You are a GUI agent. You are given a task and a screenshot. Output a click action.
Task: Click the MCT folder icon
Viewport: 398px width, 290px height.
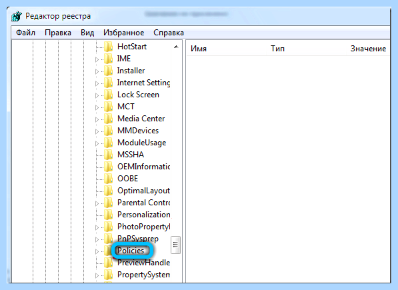pyautogui.click(x=109, y=107)
